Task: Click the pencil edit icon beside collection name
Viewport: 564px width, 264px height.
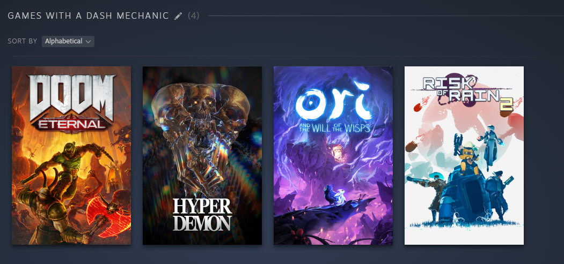Action: (x=178, y=16)
